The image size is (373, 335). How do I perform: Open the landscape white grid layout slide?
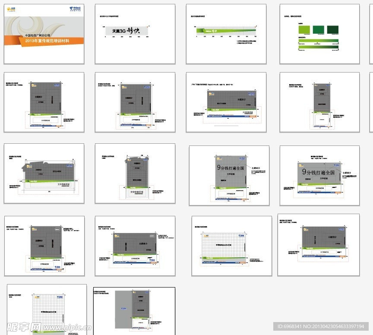(x=232, y=246)
